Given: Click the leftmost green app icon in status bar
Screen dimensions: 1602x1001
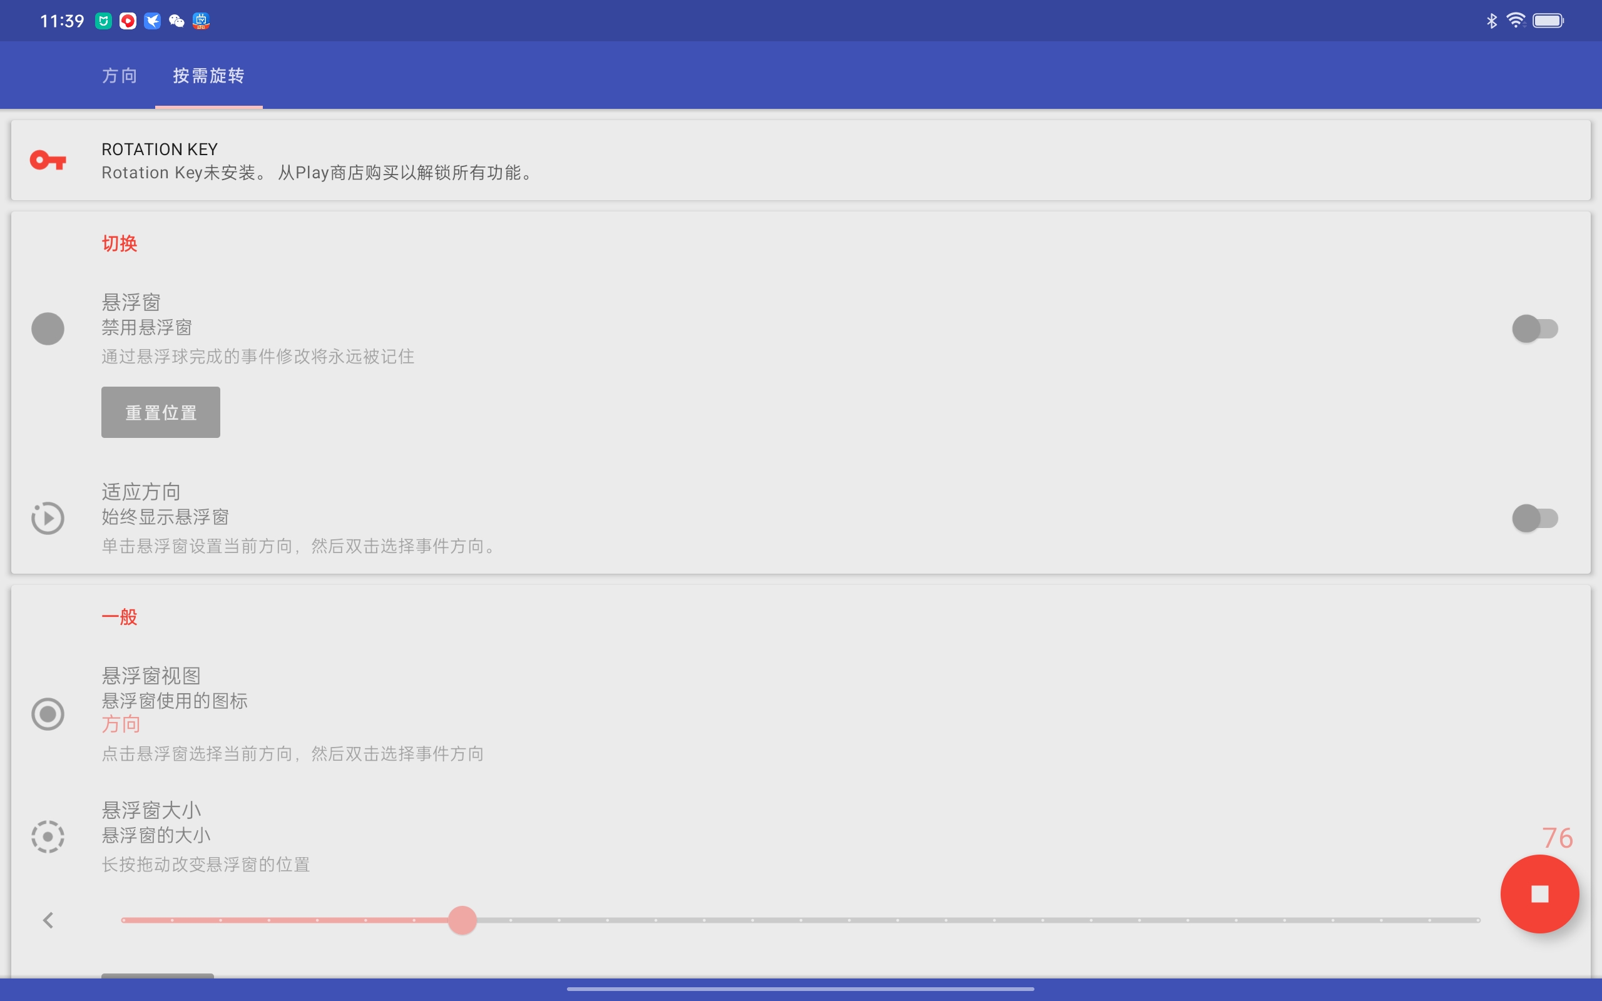Looking at the screenshot, I should [x=104, y=21].
